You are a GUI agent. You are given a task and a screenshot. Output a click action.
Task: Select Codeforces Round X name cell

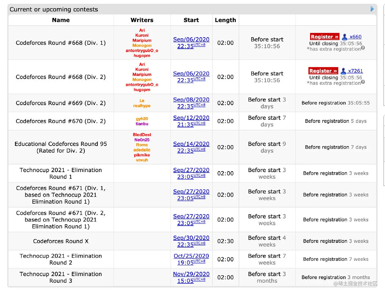click(x=61, y=241)
